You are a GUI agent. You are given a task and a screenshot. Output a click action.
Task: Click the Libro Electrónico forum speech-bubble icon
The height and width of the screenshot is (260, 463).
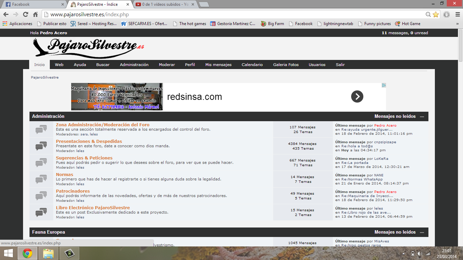[x=41, y=212]
